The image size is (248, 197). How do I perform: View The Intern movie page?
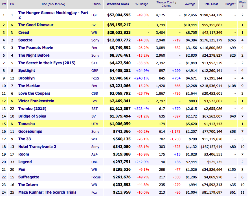click(28, 185)
